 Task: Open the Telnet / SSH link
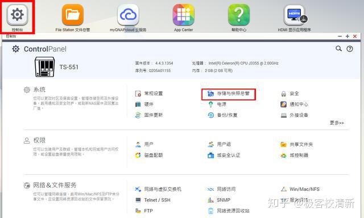coord(157,200)
